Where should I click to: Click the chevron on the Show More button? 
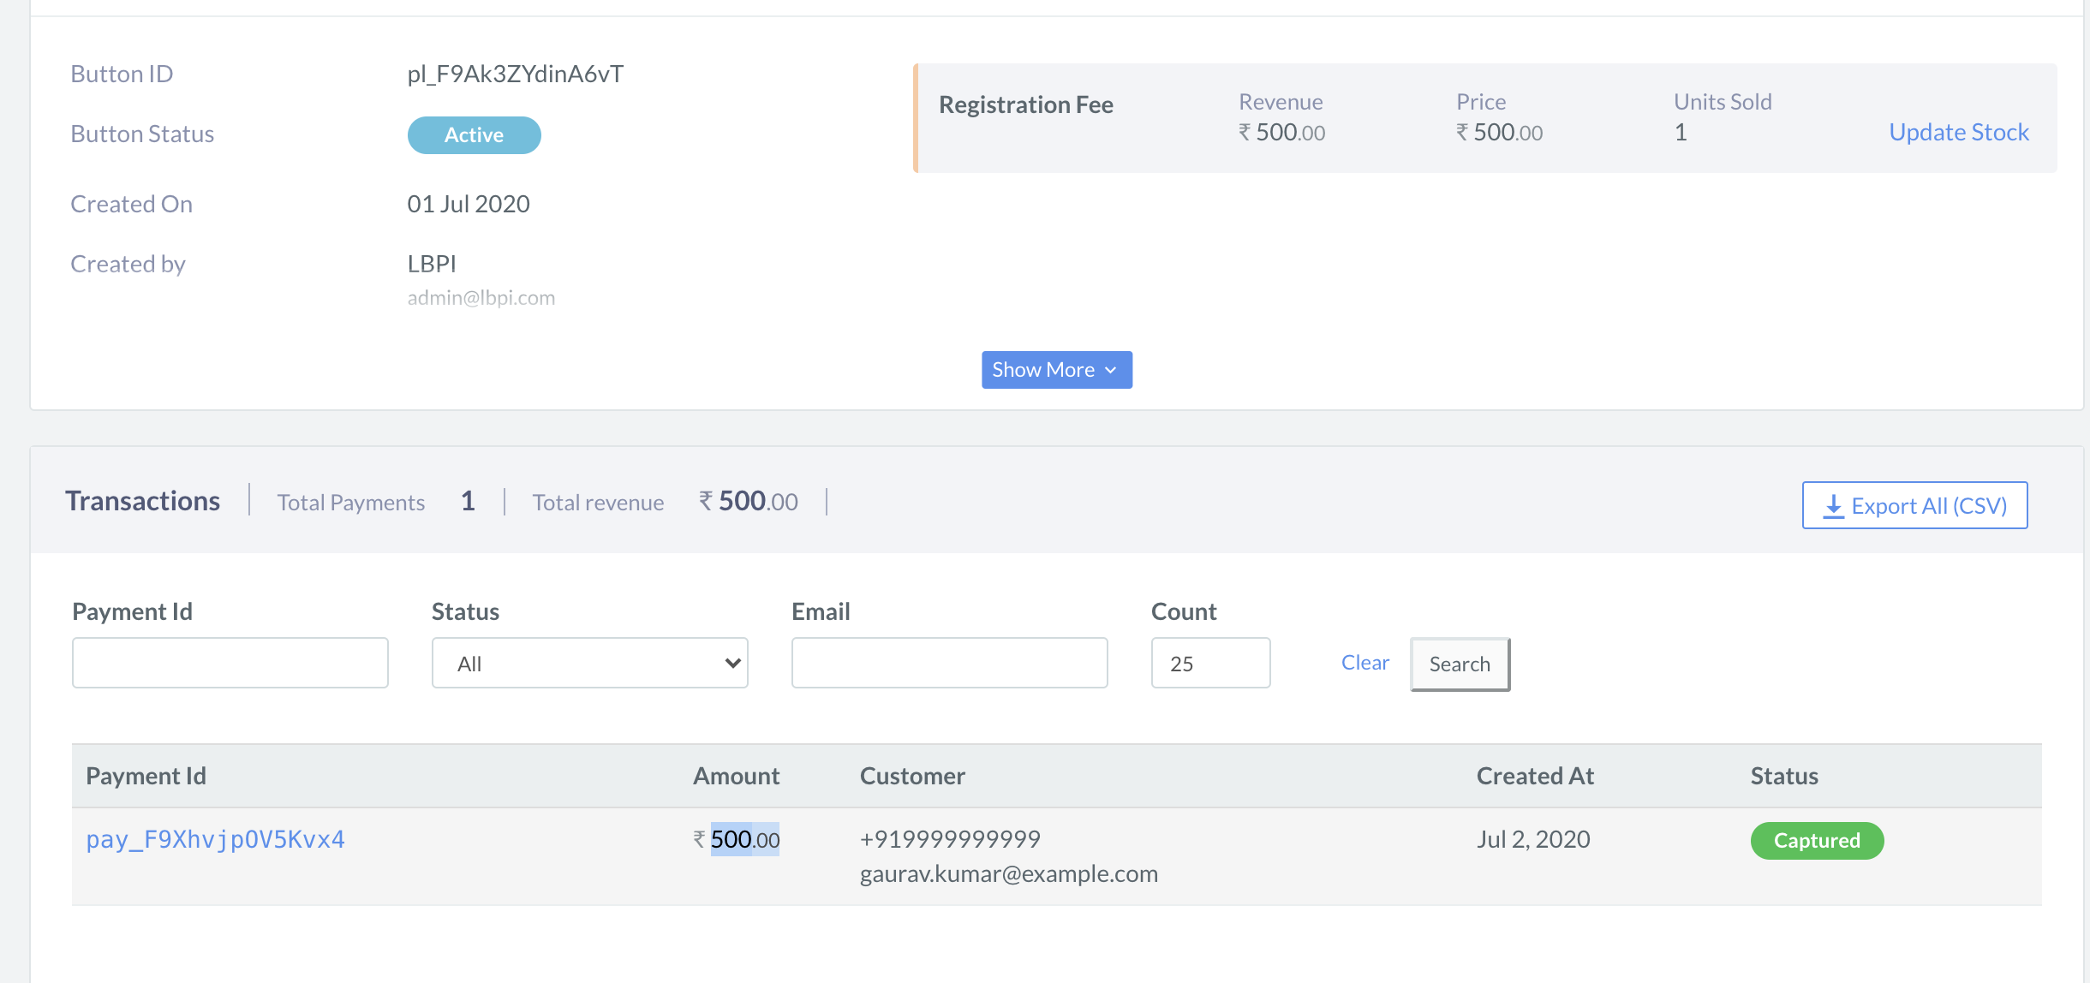tap(1112, 370)
